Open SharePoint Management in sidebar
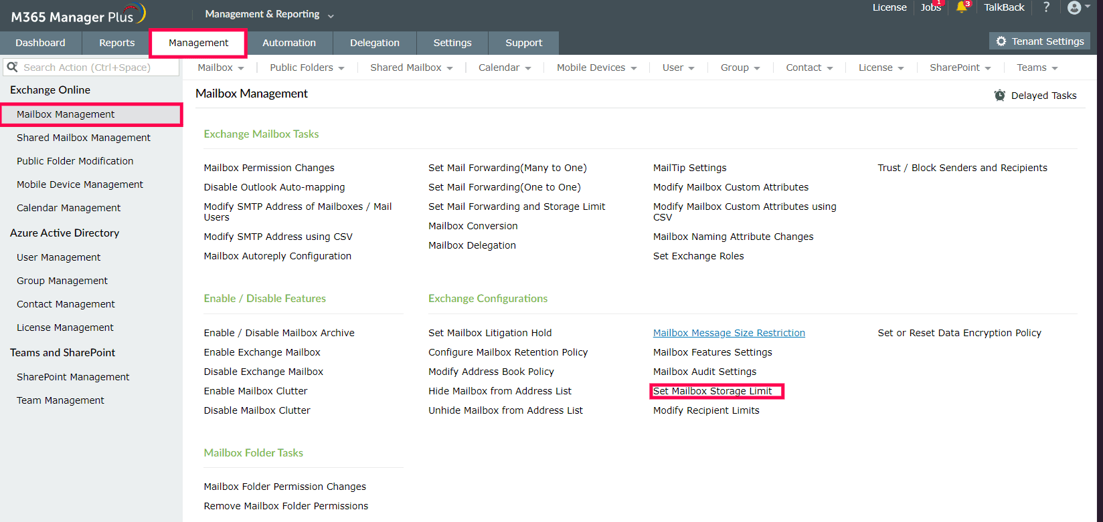This screenshot has width=1103, height=522. pyautogui.click(x=73, y=377)
